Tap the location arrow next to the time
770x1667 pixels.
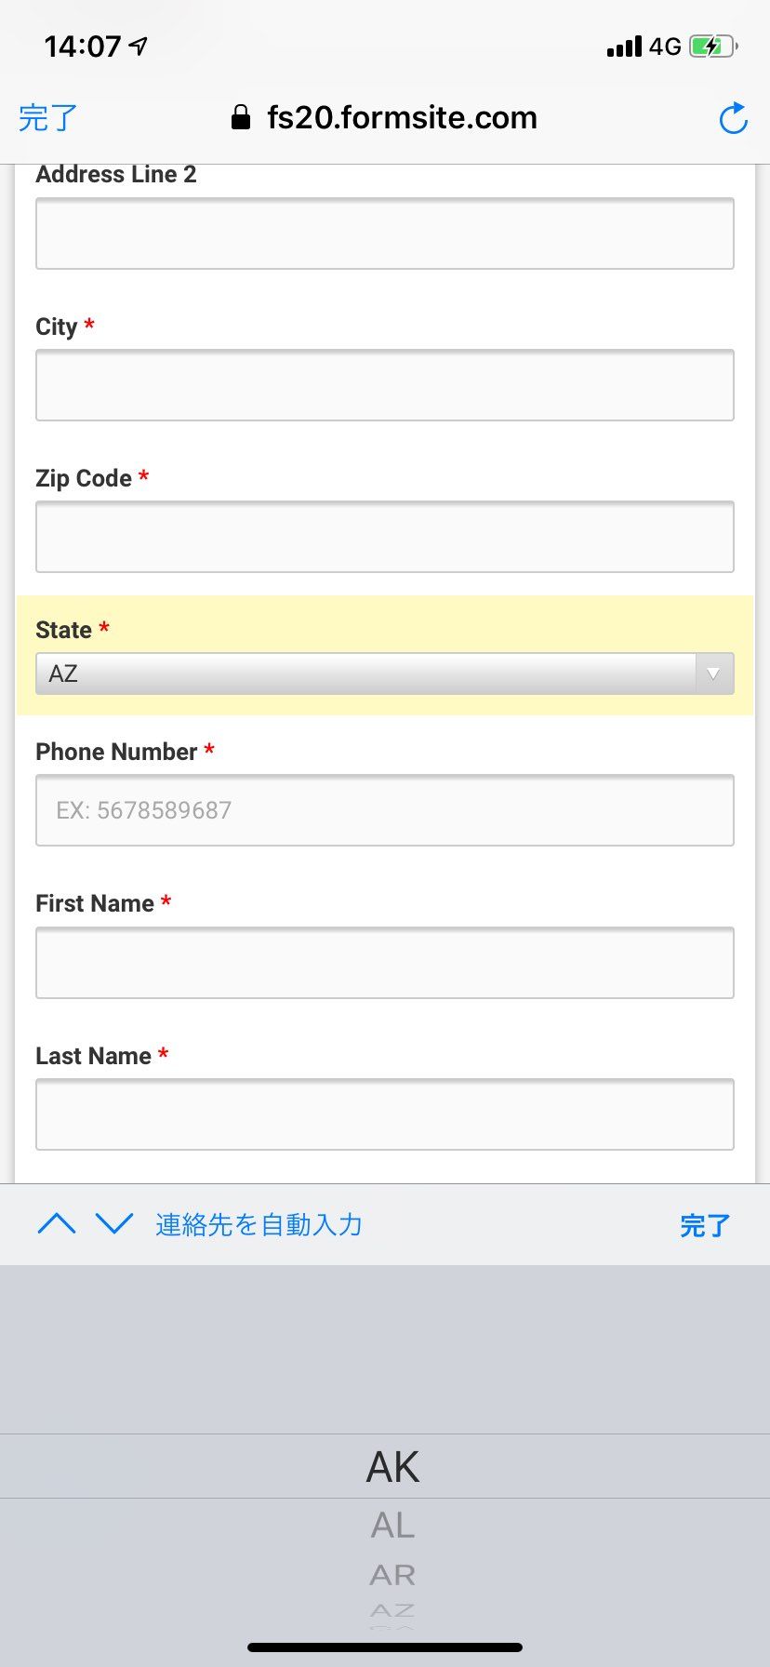[139, 46]
